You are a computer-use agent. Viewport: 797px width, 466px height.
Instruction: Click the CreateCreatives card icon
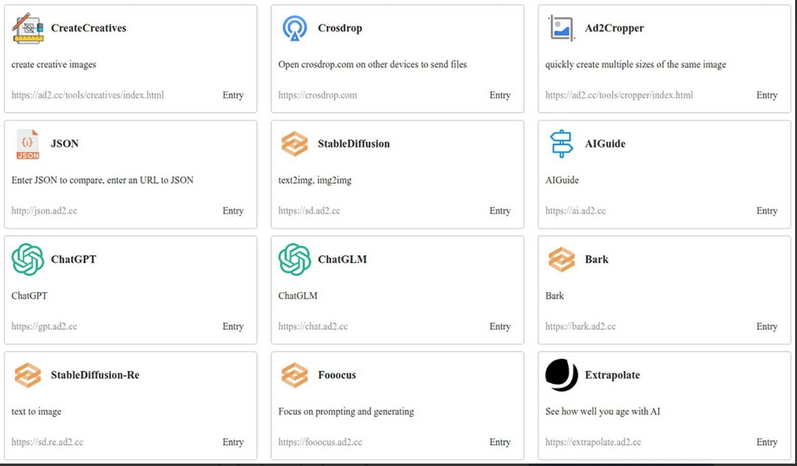[28, 28]
